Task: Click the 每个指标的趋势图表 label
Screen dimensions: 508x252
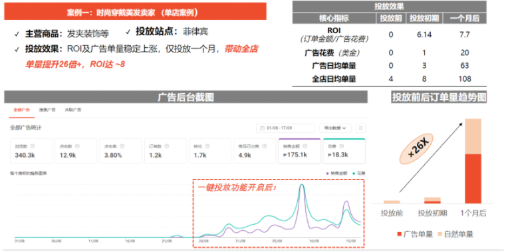Action: [29, 174]
